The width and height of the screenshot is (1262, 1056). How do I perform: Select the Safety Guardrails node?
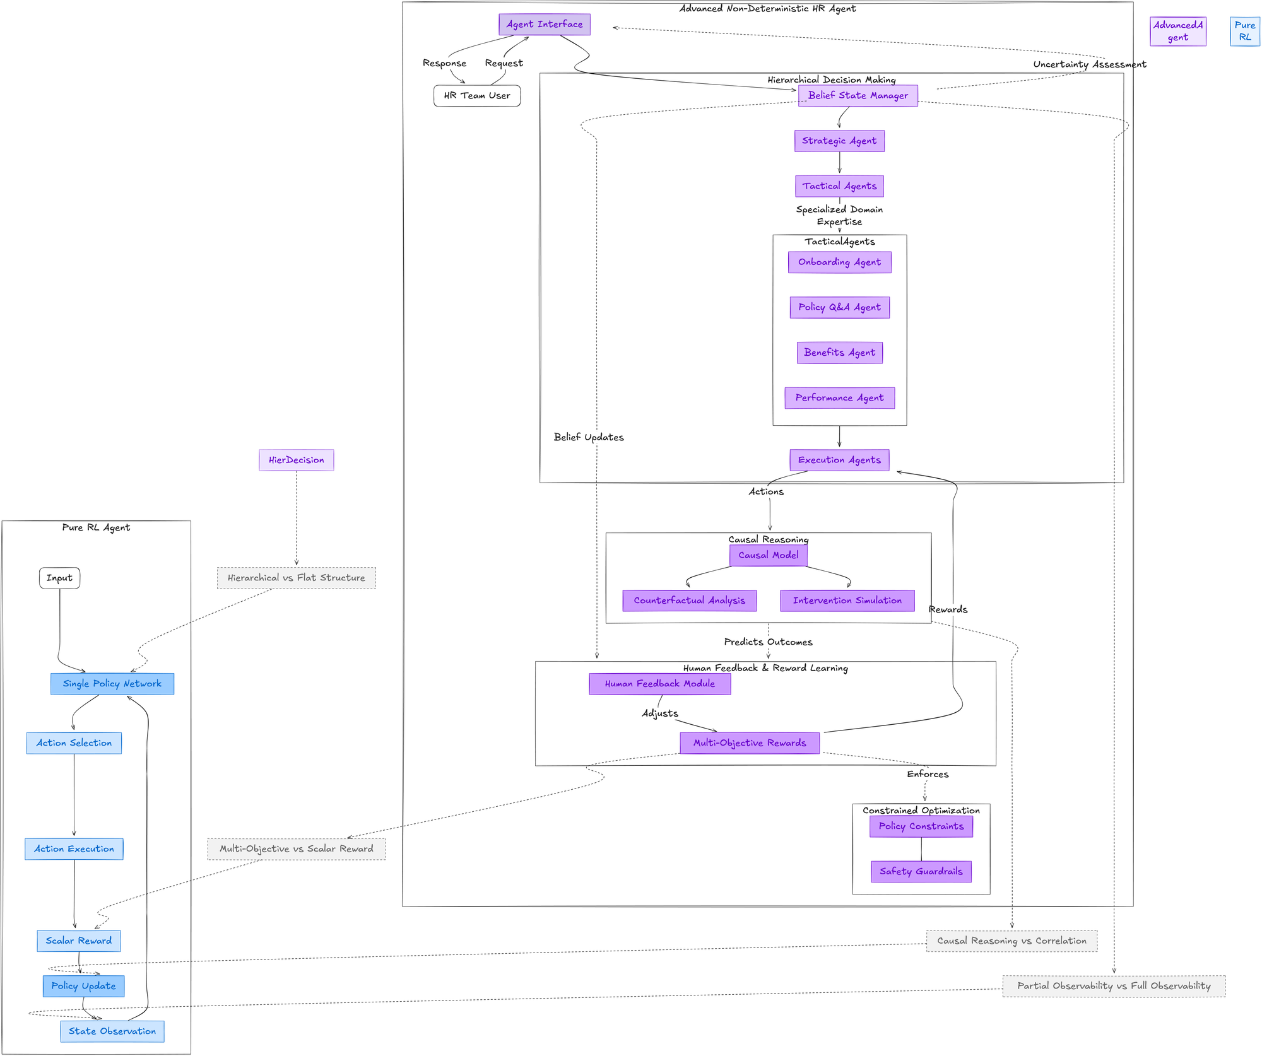(x=921, y=872)
